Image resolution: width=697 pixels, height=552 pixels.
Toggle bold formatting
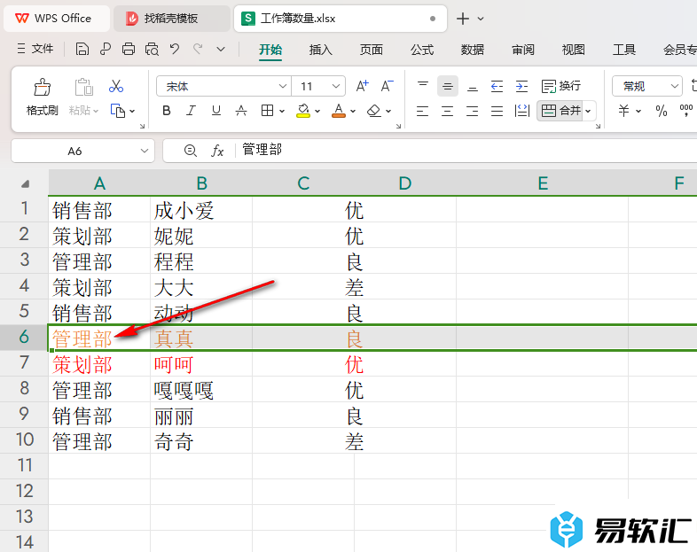(x=167, y=111)
